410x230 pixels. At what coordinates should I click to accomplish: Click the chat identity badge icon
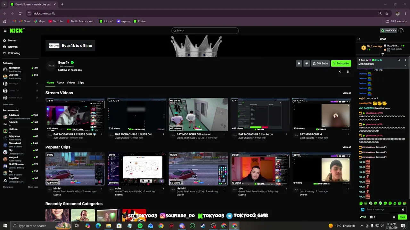[363, 210]
